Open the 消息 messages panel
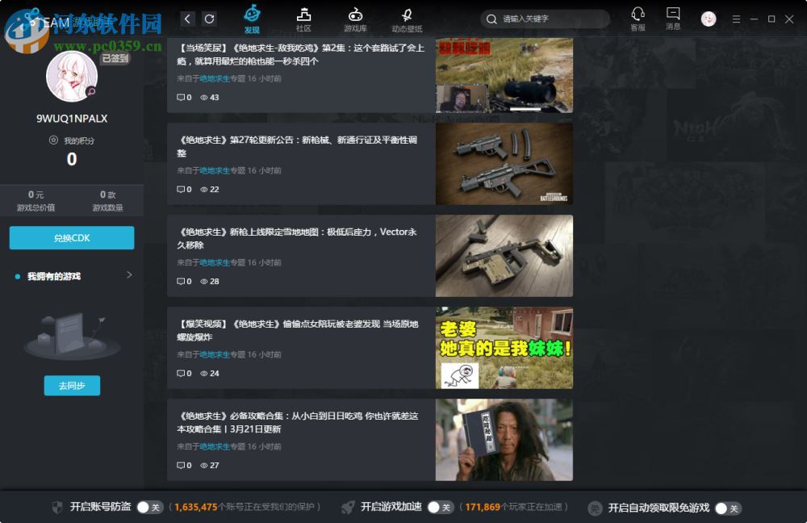807x523 pixels. pos(672,18)
